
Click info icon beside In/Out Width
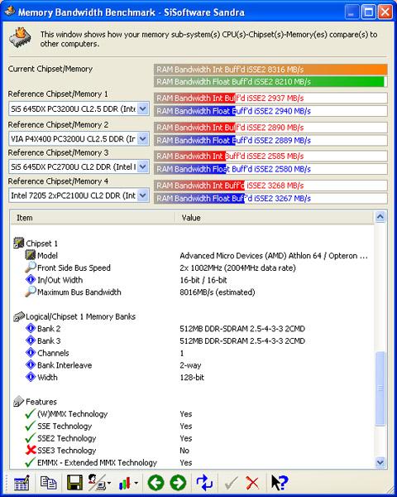point(31,280)
